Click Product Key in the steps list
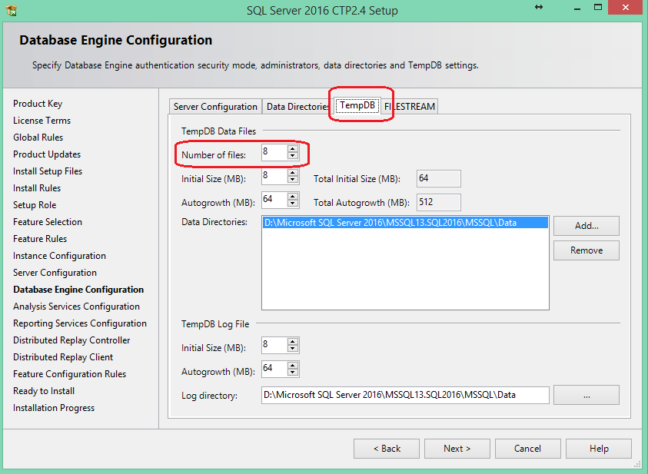 pyautogui.click(x=38, y=104)
